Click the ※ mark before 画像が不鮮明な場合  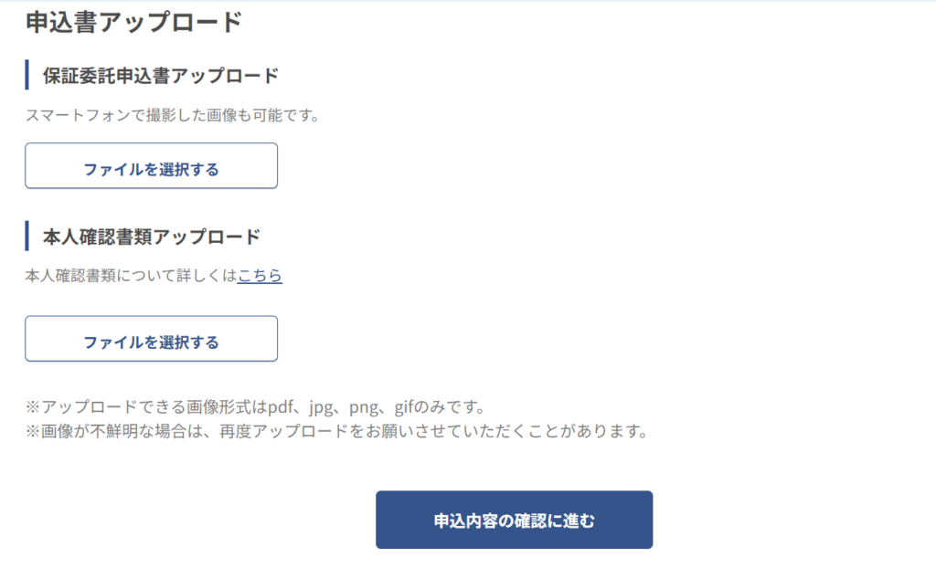point(33,431)
